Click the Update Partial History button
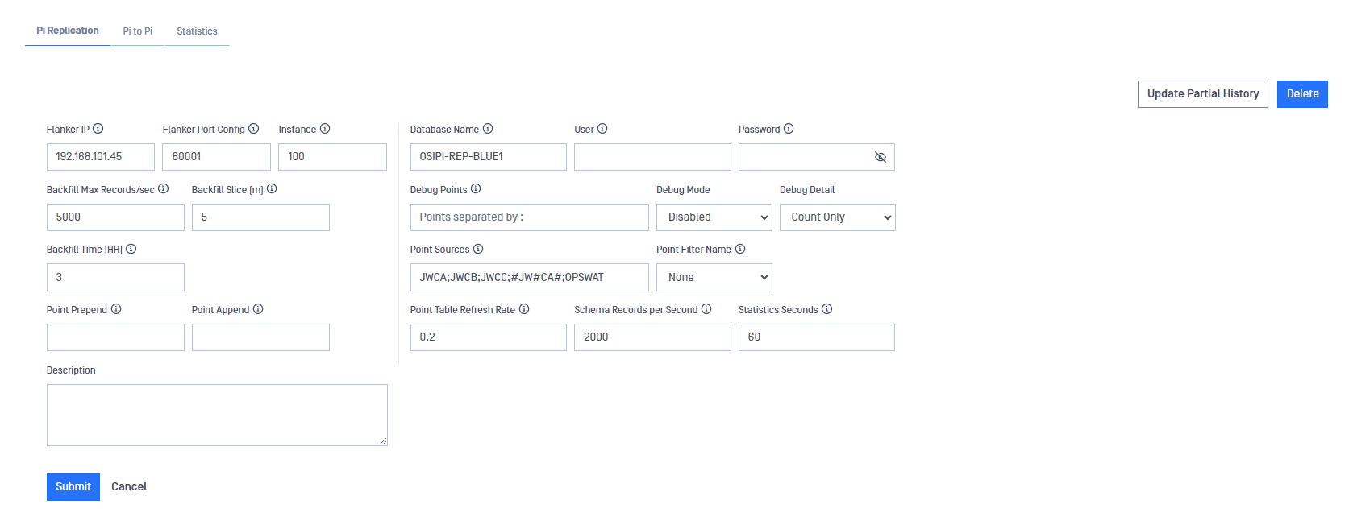 (1203, 94)
